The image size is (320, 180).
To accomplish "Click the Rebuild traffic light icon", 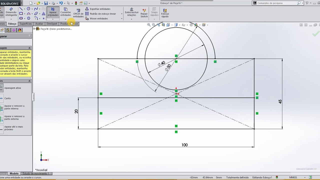I will tap(76, 3).
